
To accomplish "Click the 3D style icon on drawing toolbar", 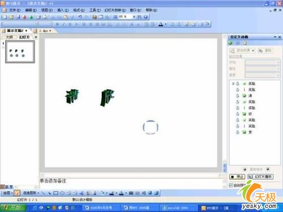I will click(156, 193).
